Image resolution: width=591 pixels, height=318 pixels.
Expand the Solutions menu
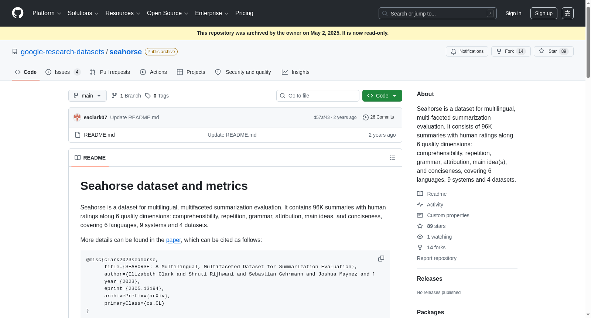click(x=83, y=13)
